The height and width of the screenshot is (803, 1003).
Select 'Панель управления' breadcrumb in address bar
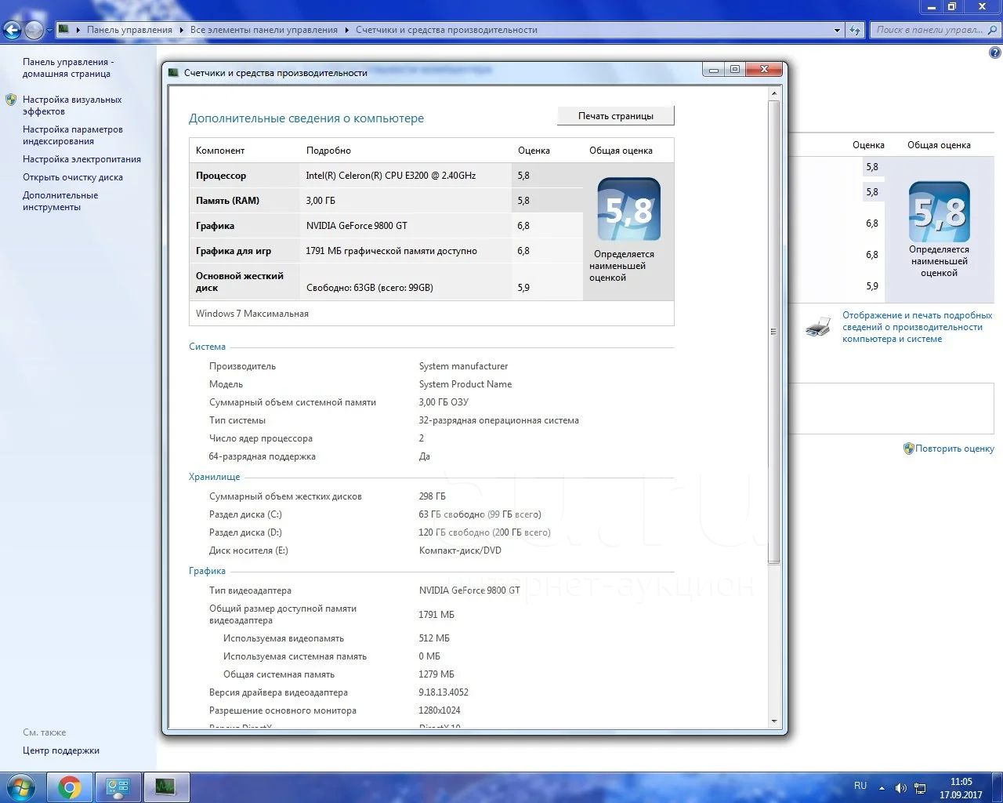129,30
